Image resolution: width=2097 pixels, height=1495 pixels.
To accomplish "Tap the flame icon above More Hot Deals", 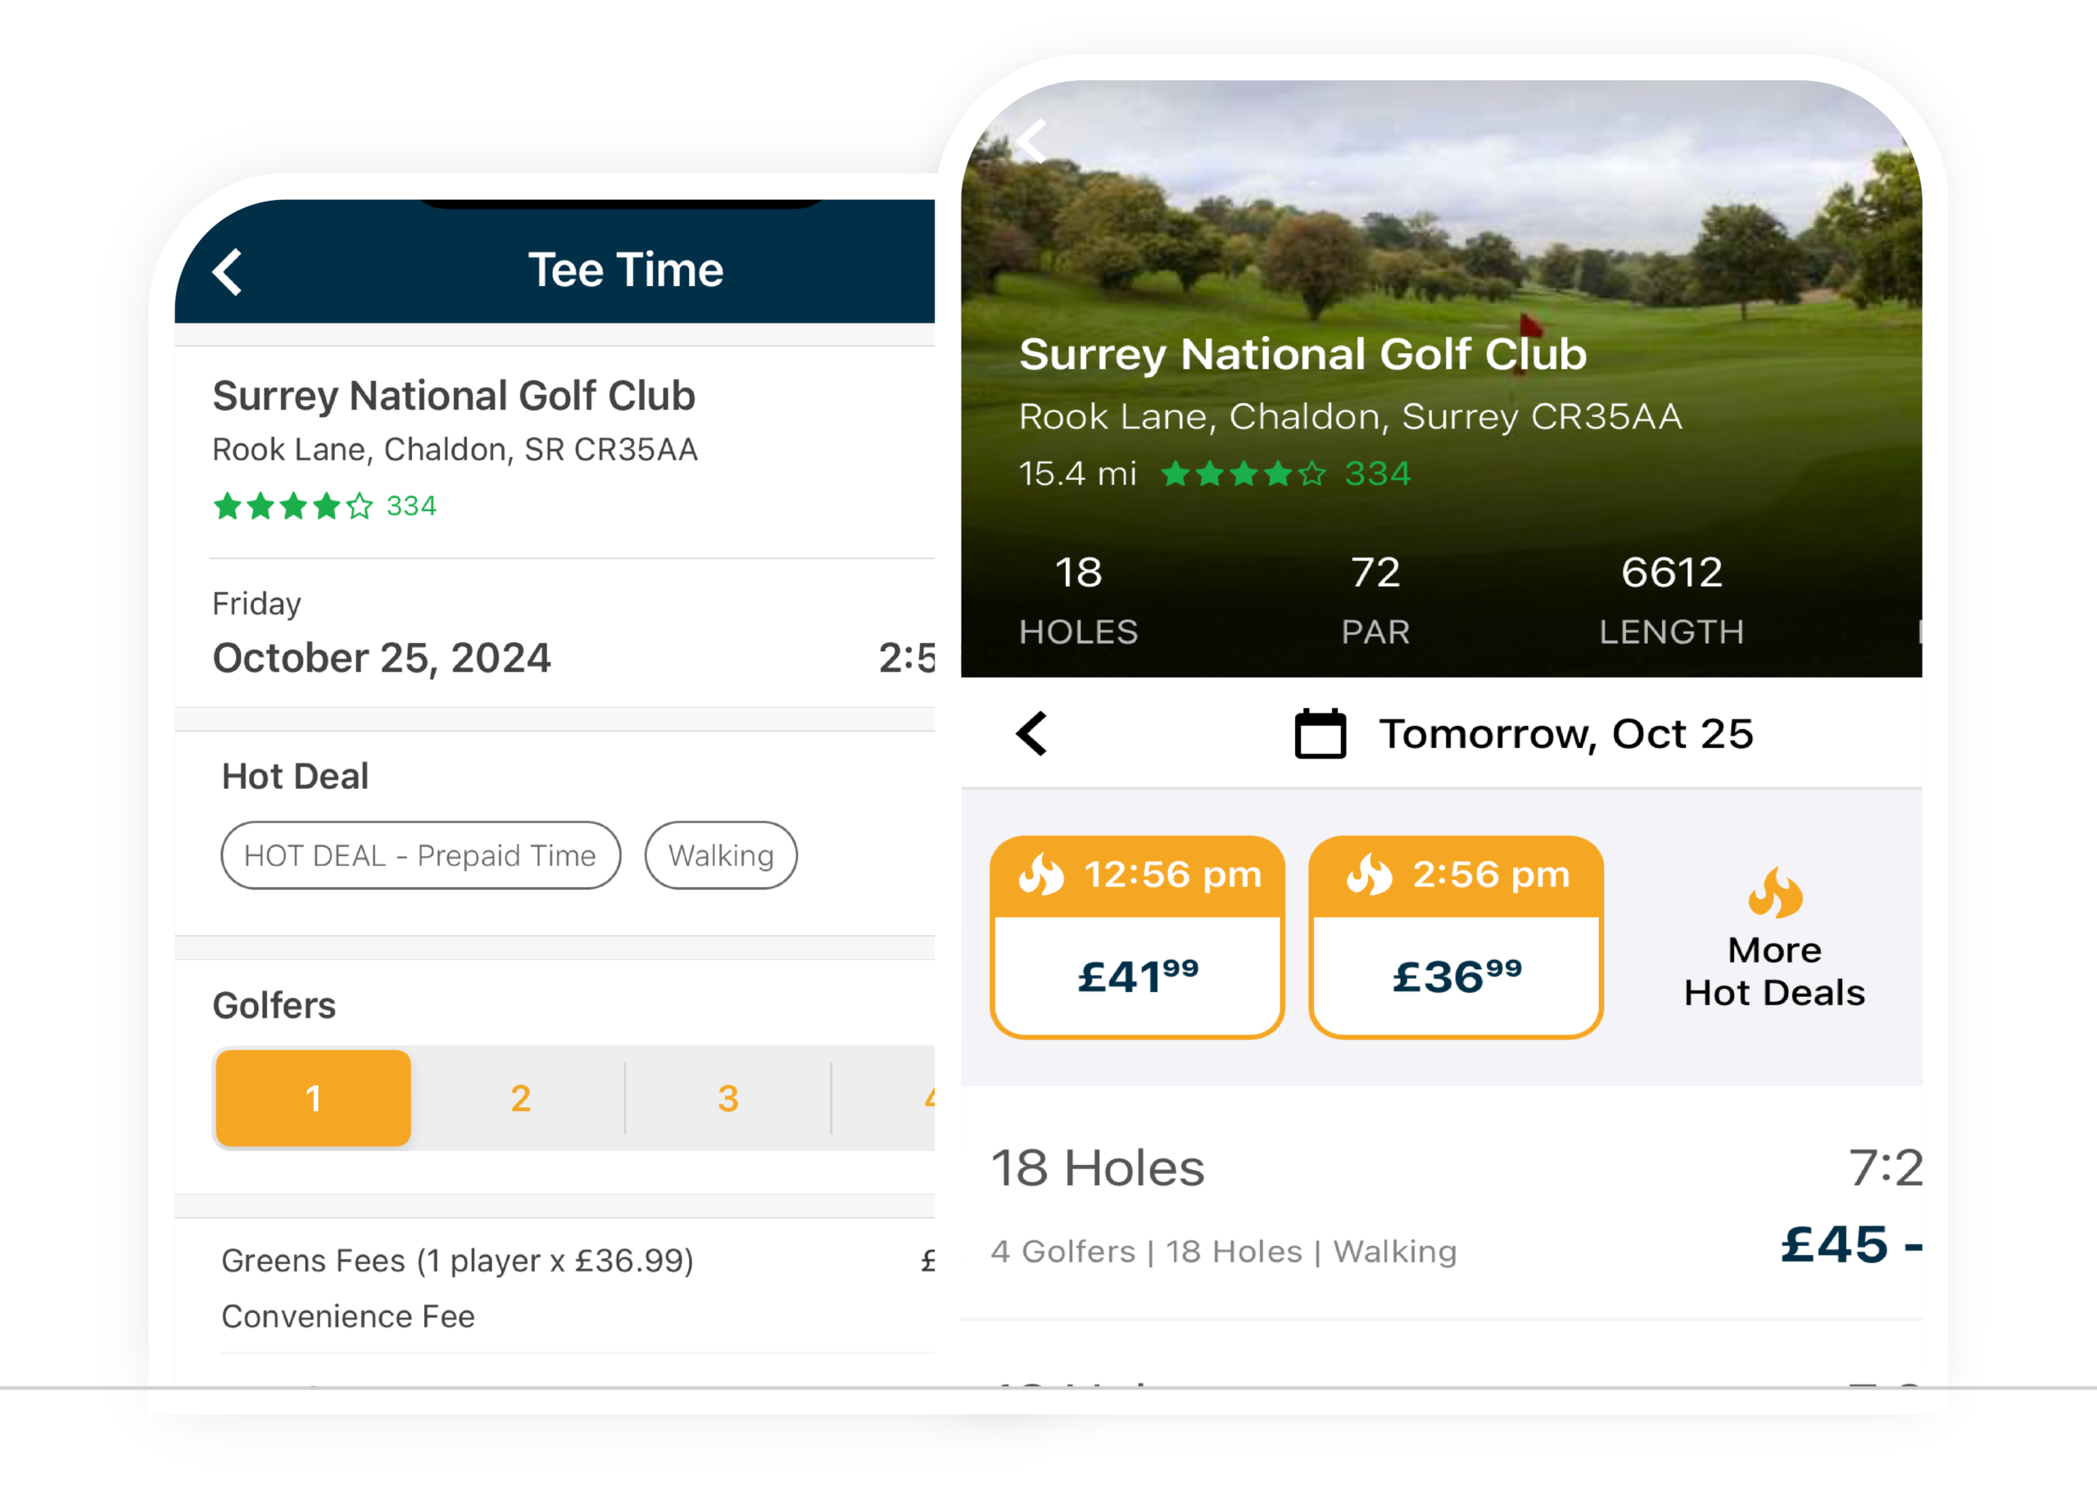I will pos(1774,893).
